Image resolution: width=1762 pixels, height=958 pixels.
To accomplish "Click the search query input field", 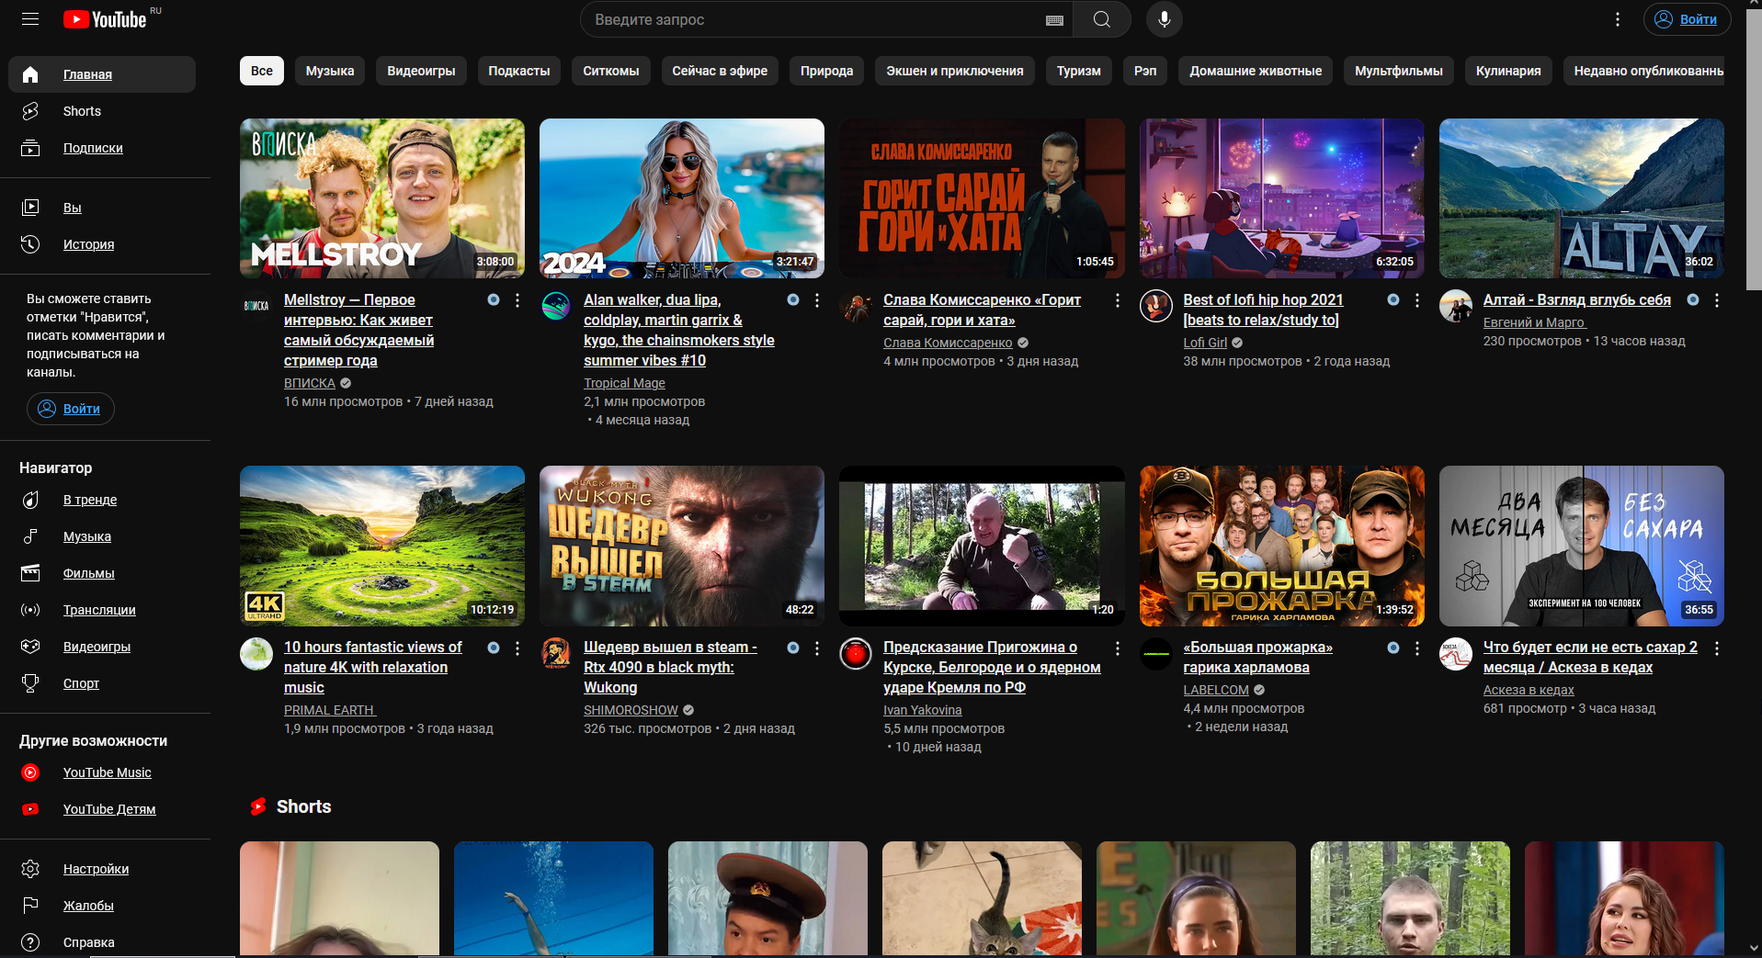I will click(x=813, y=19).
